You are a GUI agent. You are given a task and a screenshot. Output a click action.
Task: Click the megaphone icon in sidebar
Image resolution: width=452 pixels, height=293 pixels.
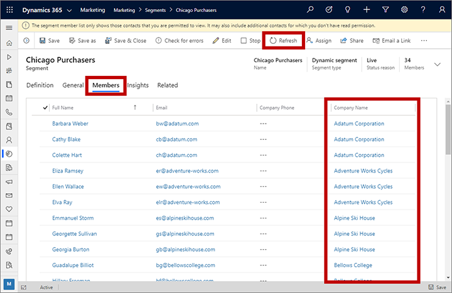click(9, 182)
